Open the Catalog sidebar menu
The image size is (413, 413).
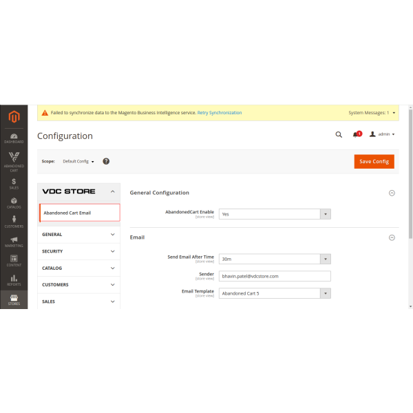[14, 203]
